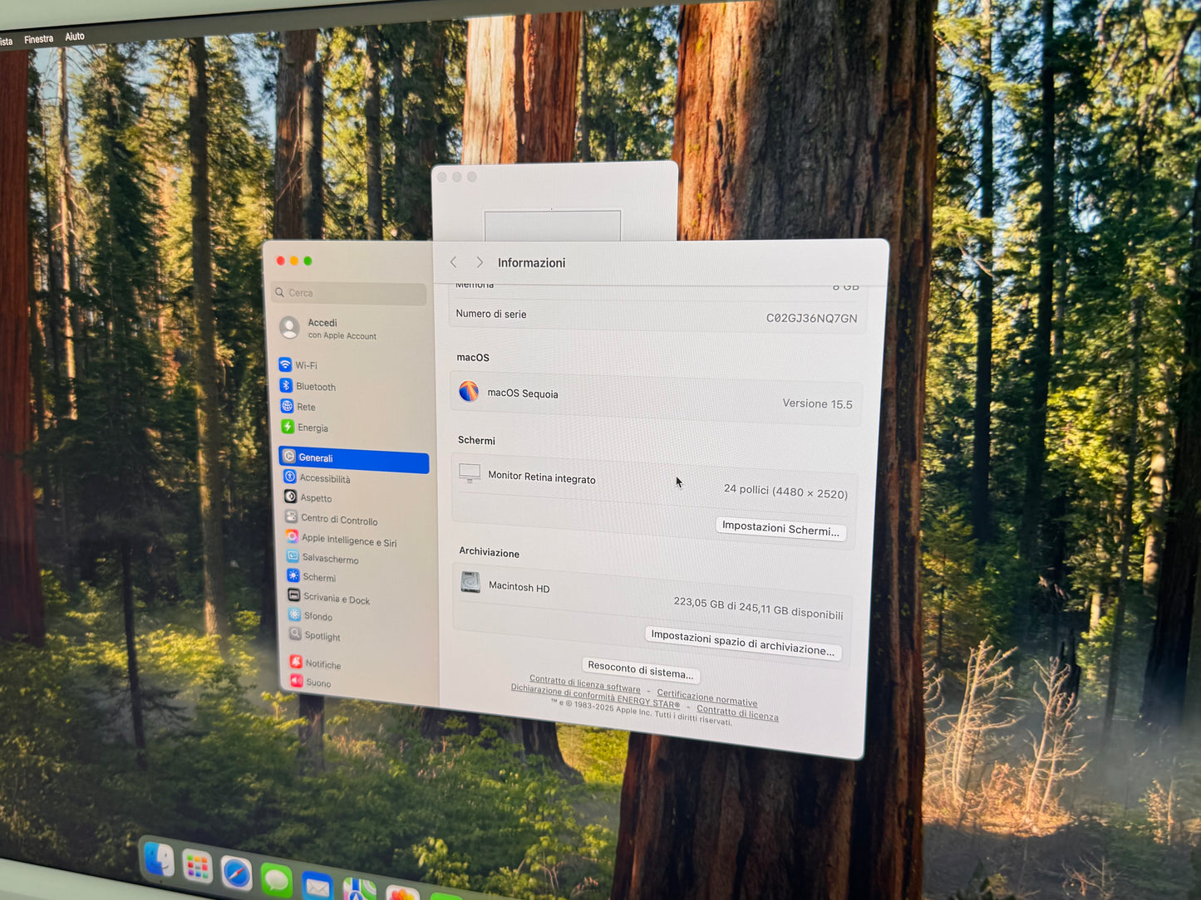Screen dimensions: 1201x900
Task: Open the Aiuto menu
Action: (75, 37)
